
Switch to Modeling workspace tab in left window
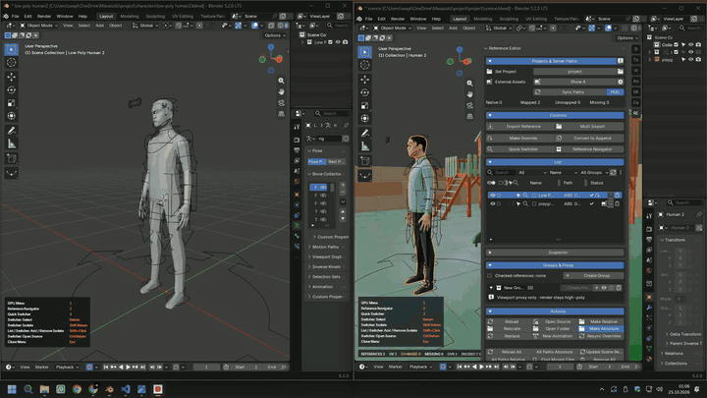130,16
